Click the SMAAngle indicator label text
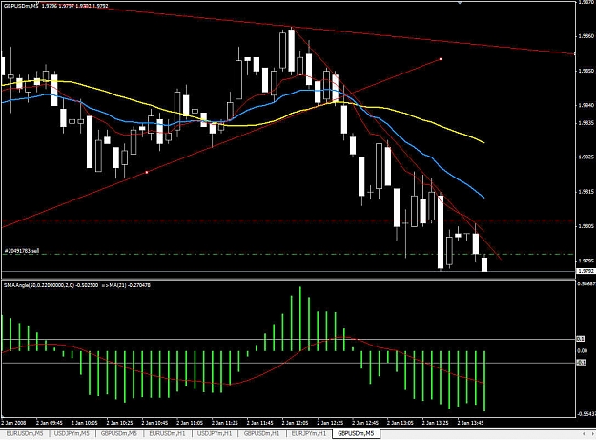596x440 pixels. (77, 284)
